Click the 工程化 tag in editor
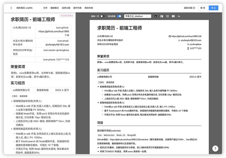 (15, 96)
